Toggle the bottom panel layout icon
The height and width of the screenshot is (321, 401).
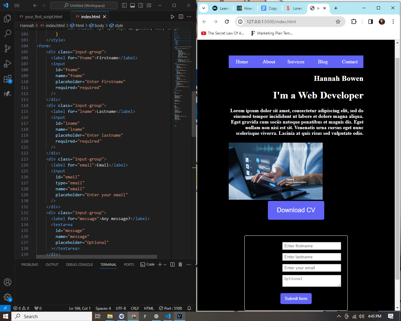pos(133,5)
